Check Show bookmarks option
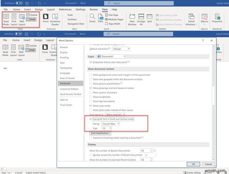Viewport: 229px width, 174px height. pyautogui.click(x=90, y=97)
